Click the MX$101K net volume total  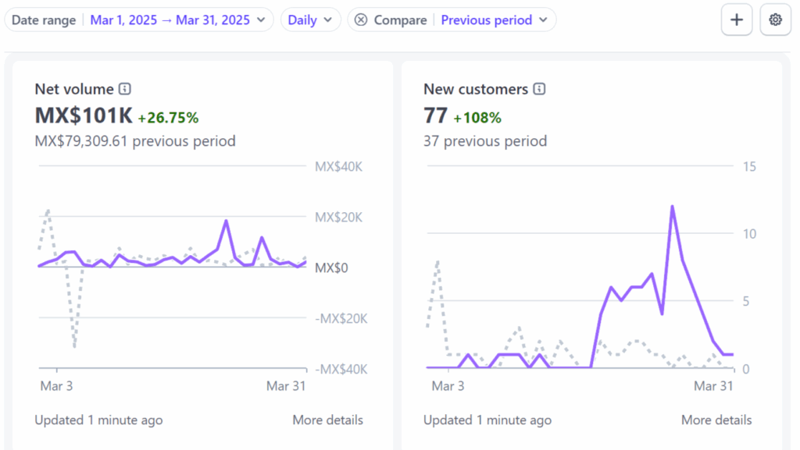click(84, 115)
